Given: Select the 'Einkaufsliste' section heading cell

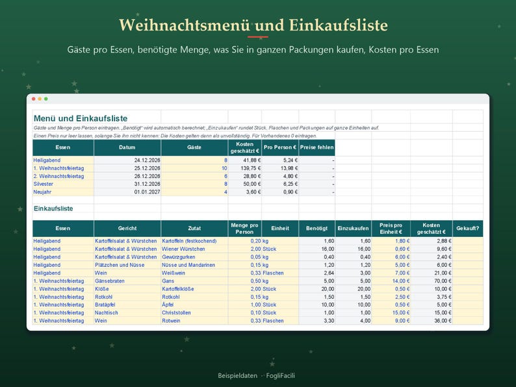Looking at the screenshot, I should [x=63, y=208].
